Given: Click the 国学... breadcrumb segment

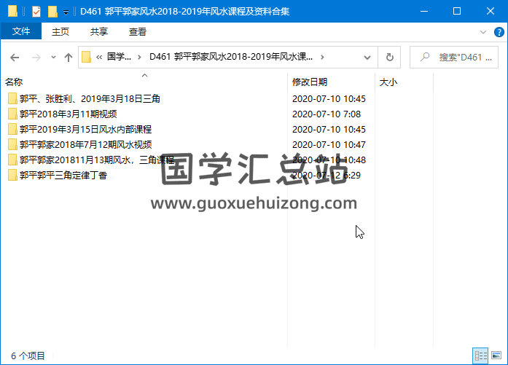Looking at the screenshot, I should point(119,57).
